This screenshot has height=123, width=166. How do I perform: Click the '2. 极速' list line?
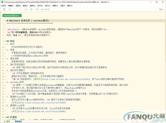click(x=10, y=50)
